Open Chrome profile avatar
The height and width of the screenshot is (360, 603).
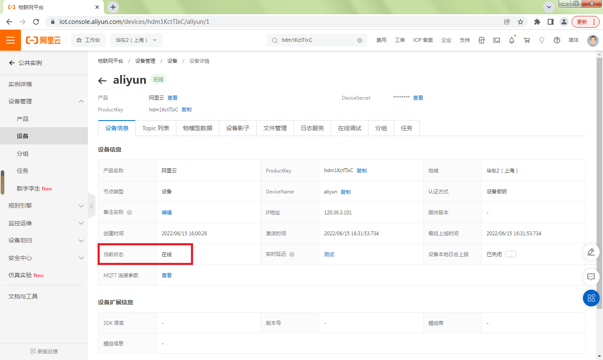(564, 22)
